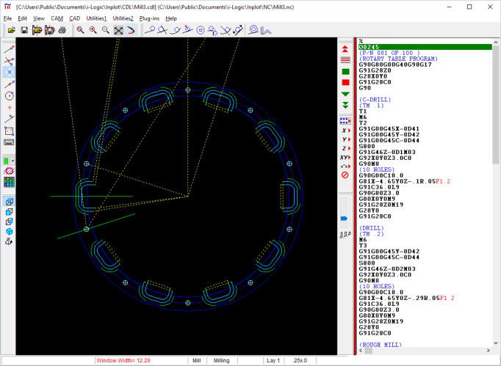Image resolution: width=501 pixels, height=366 pixels.
Task: Click the printer icon in toolbar
Action: pyautogui.click(x=62, y=30)
